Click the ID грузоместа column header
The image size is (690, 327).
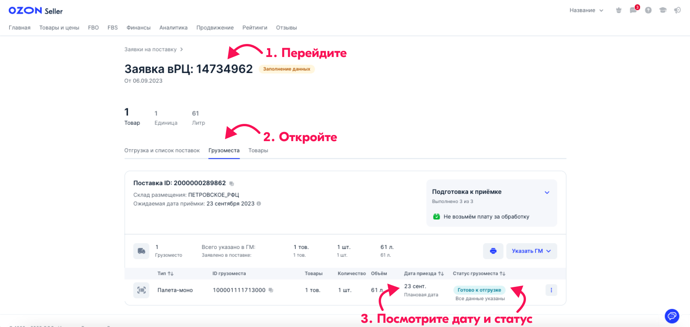[229, 273]
